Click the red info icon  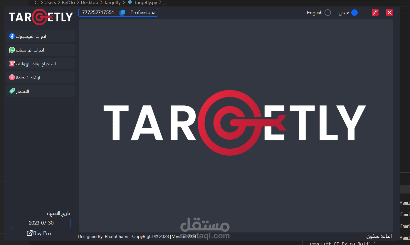(12, 77)
